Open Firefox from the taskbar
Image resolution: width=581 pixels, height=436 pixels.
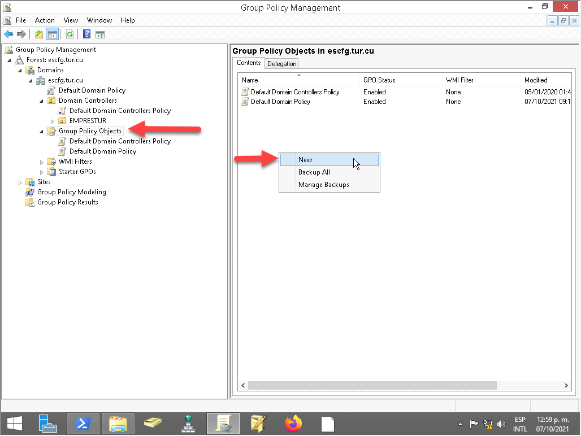pyautogui.click(x=293, y=424)
